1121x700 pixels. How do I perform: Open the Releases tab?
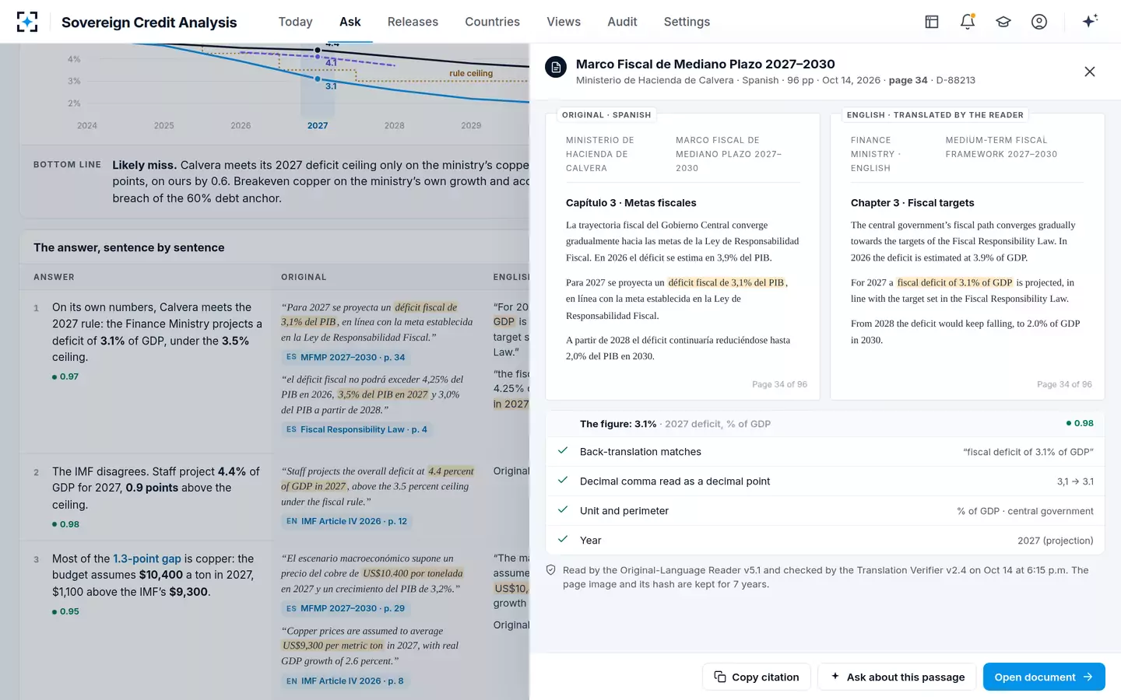click(413, 22)
